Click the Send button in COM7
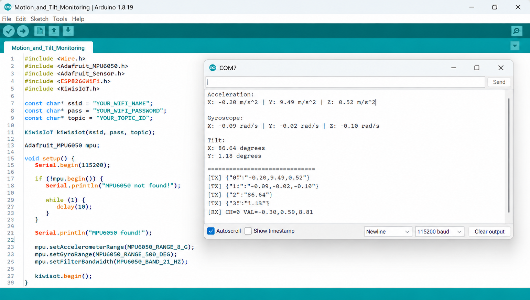Image resolution: width=530 pixels, height=300 pixels. tap(499, 82)
